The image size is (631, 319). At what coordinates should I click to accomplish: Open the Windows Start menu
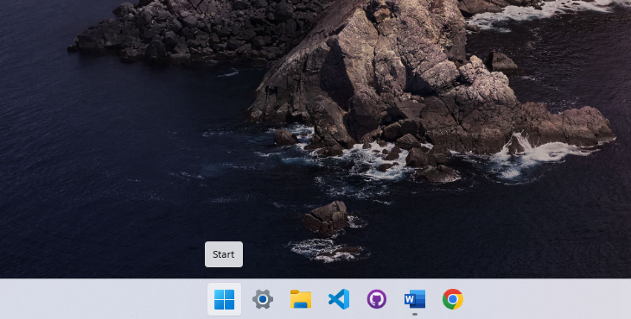(224, 299)
